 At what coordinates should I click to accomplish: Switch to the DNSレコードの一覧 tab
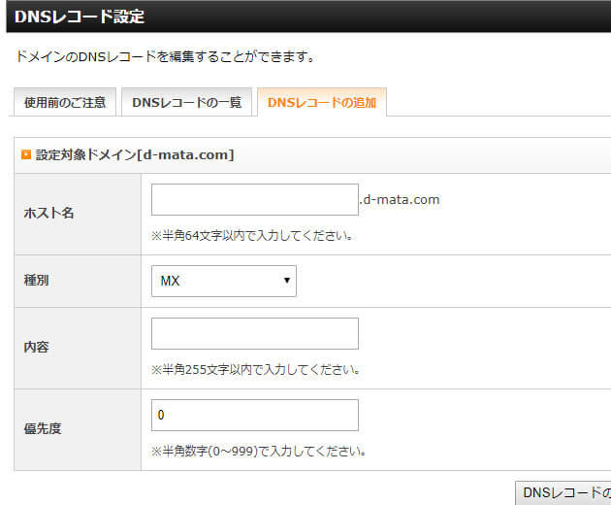[x=186, y=102]
